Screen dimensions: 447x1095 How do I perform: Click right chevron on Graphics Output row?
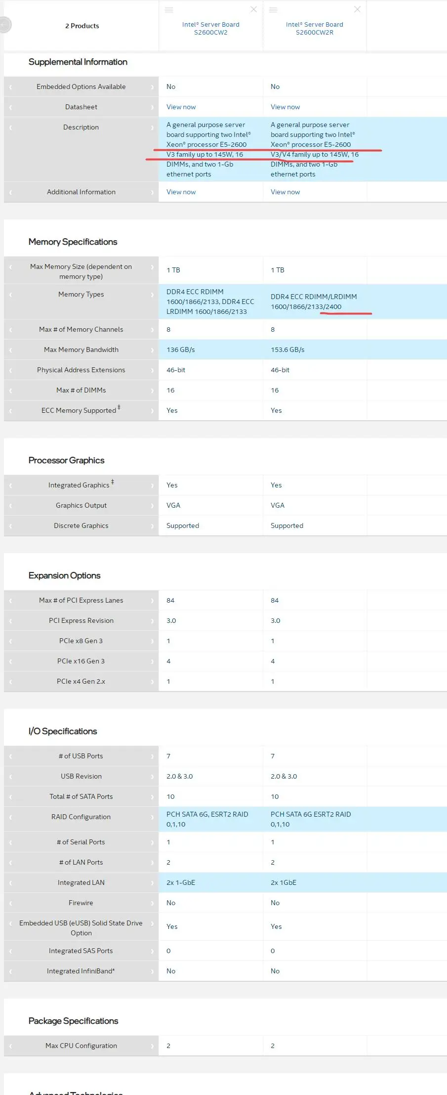tap(152, 506)
